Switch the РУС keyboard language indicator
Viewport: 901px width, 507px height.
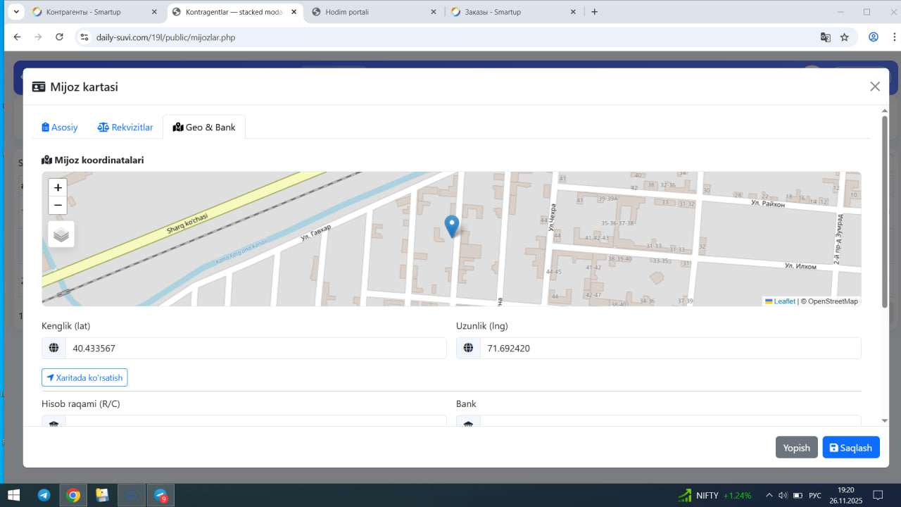click(815, 495)
